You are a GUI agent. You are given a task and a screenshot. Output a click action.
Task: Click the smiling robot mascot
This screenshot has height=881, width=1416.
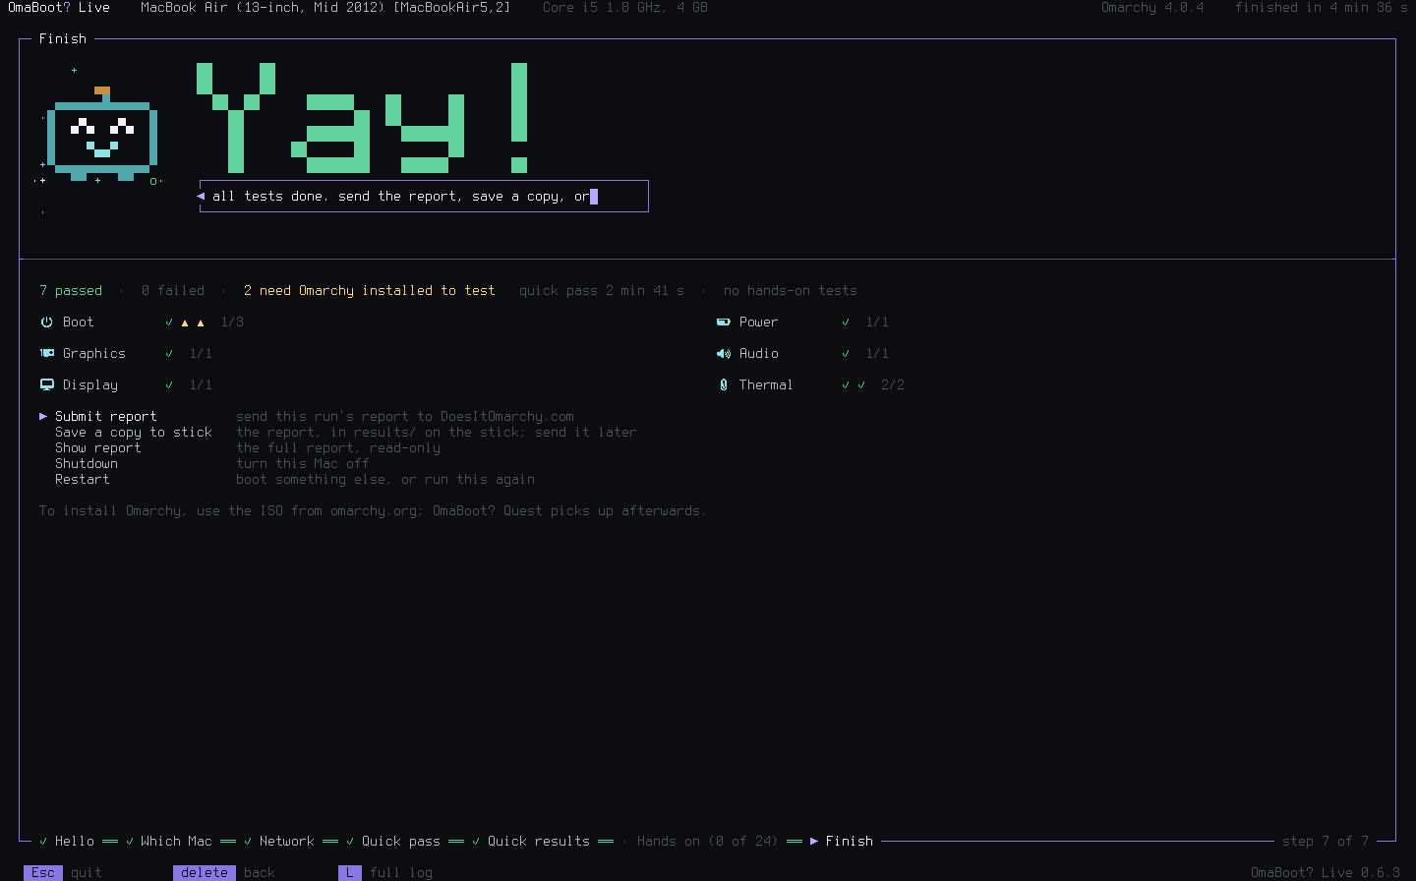(x=102, y=135)
